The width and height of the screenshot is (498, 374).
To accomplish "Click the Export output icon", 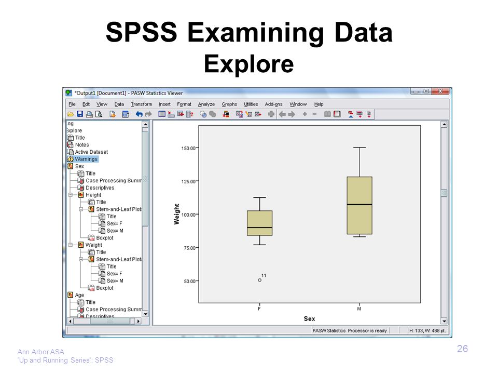I will [x=113, y=114].
